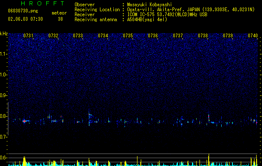This screenshot has height=166, width=262.
Task: Click the 0735 time marker
Action: click(x=128, y=36)
